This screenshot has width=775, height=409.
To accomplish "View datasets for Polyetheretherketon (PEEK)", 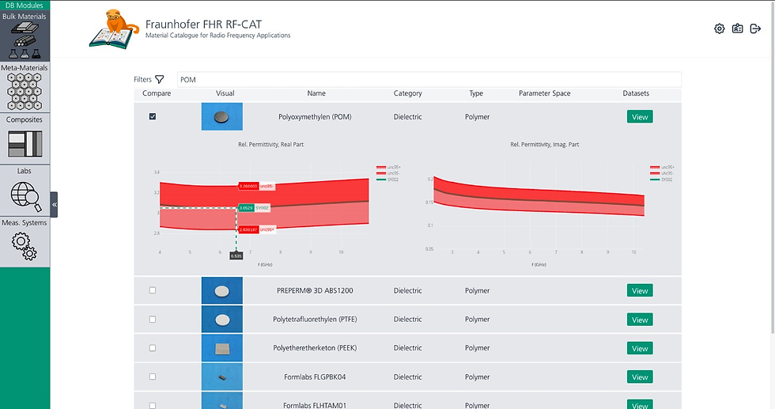I will pos(640,348).
